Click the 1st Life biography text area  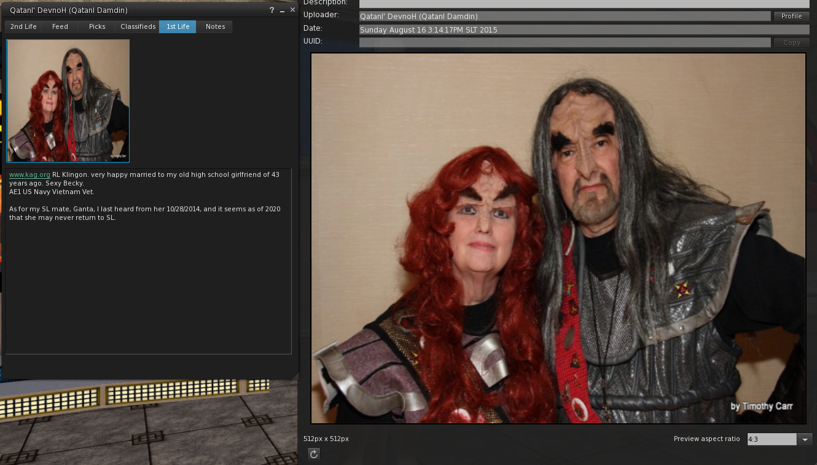click(x=148, y=276)
